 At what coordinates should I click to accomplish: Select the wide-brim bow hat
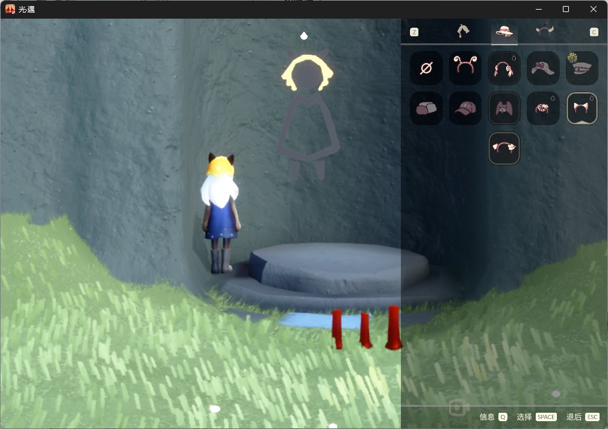(543, 68)
